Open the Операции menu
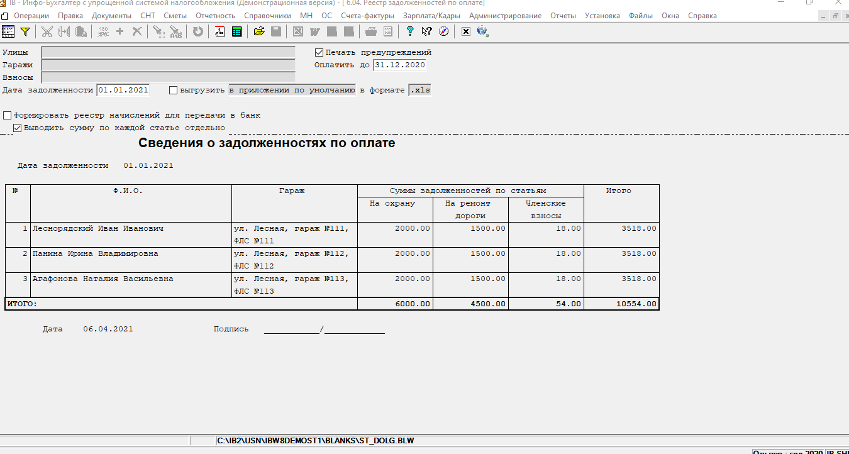This screenshot has width=849, height=454. point(31,15)
